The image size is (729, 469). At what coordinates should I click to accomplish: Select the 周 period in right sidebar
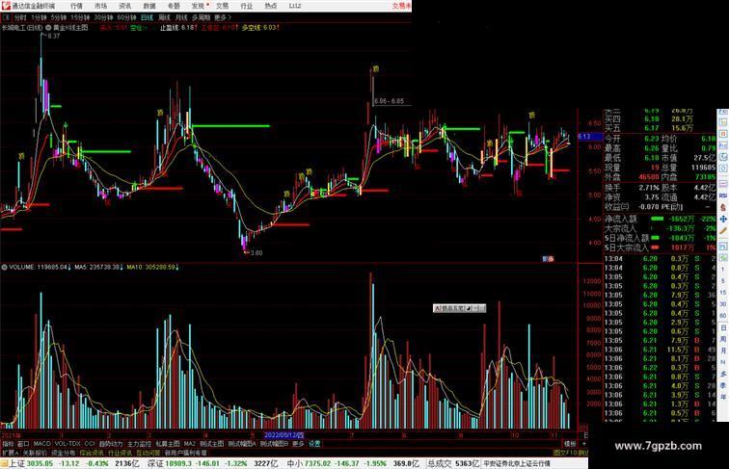[723, 339]
